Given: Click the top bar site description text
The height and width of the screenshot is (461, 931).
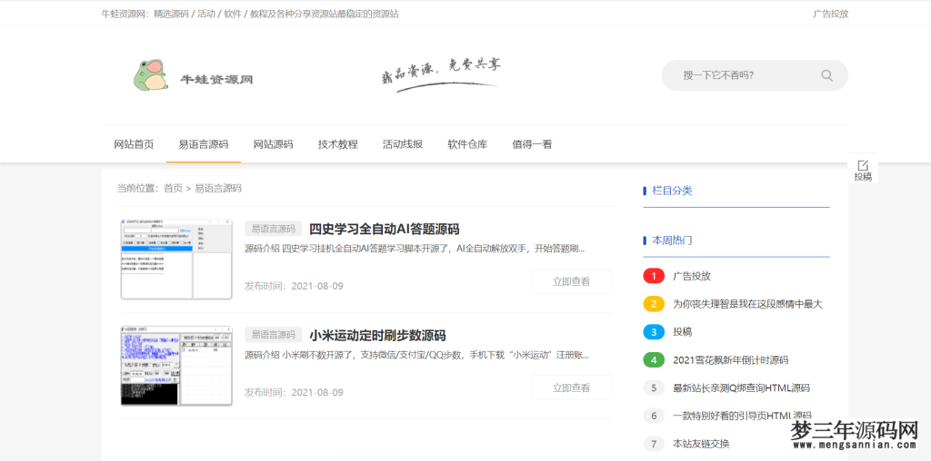Looking at the screenshot, I should point(250,14).
